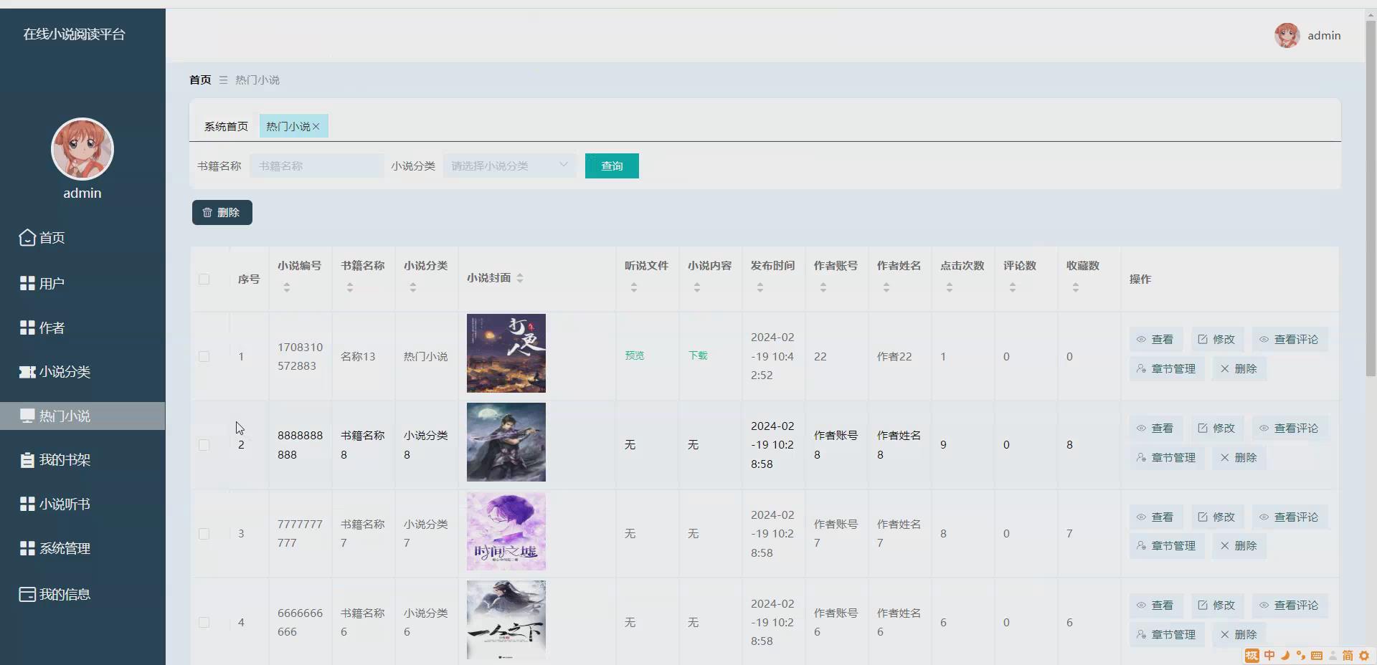
Task: Click the 小说听书 sidebar icon
Action: click(x=27, y=504)
